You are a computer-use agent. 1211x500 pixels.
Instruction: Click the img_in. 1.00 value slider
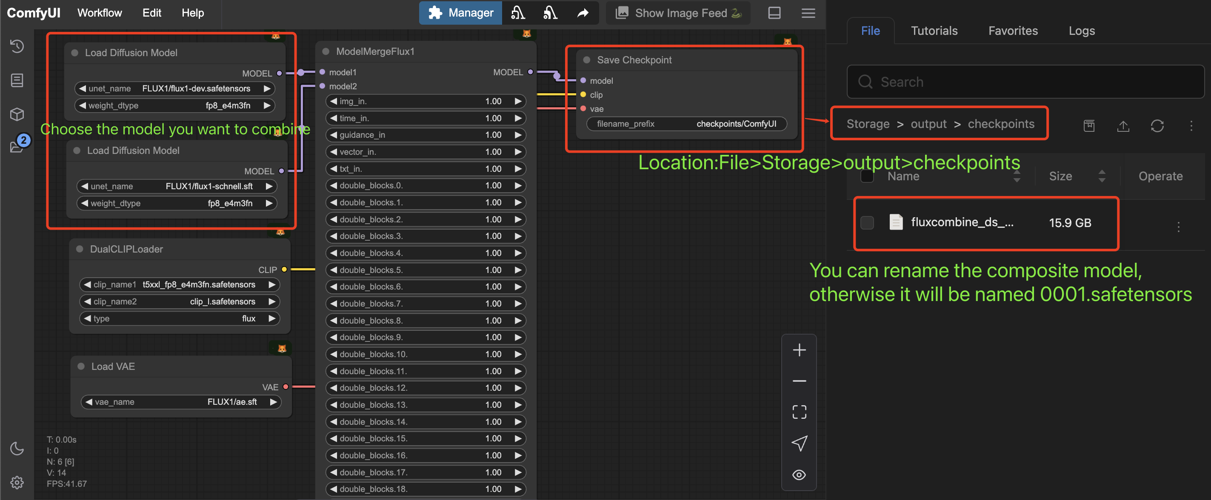426,101
